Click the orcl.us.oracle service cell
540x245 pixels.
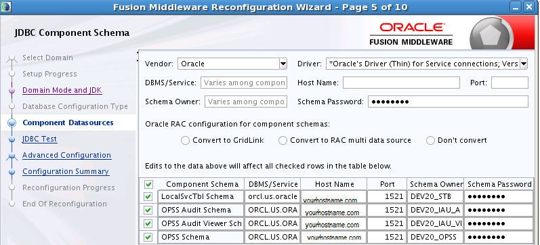click(x=273, y=197)
